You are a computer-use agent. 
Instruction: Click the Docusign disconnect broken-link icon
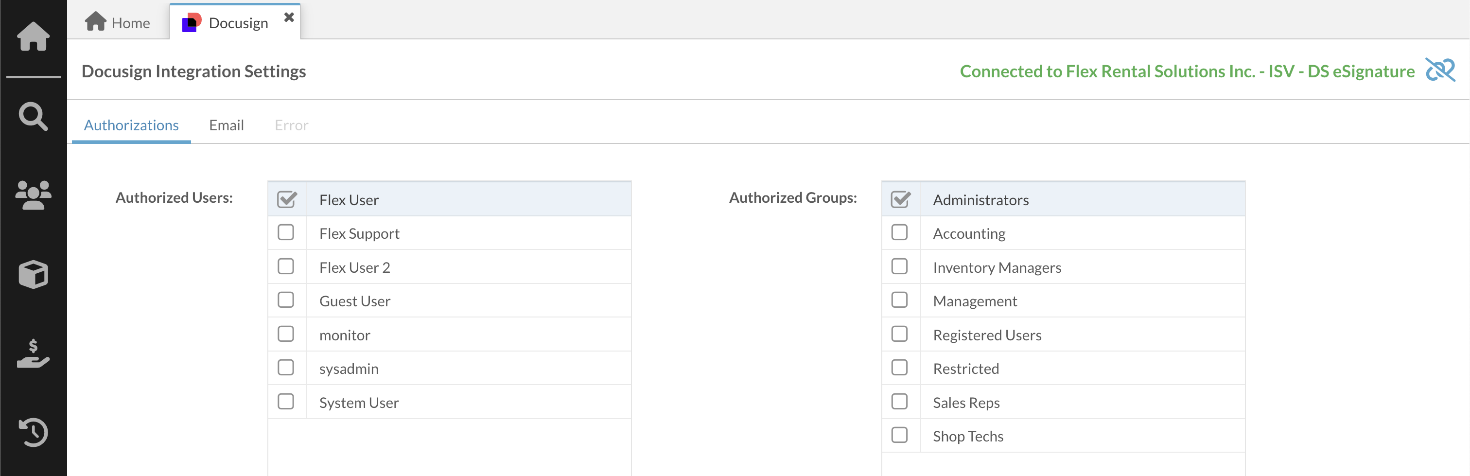pos(1440,70)
